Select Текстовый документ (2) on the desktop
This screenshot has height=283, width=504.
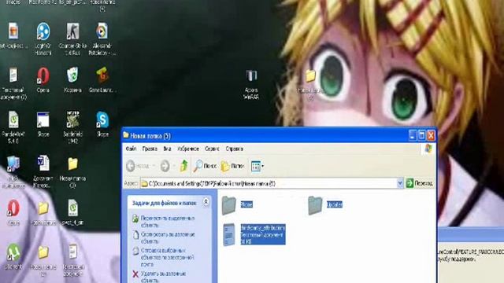click(13, 75)
